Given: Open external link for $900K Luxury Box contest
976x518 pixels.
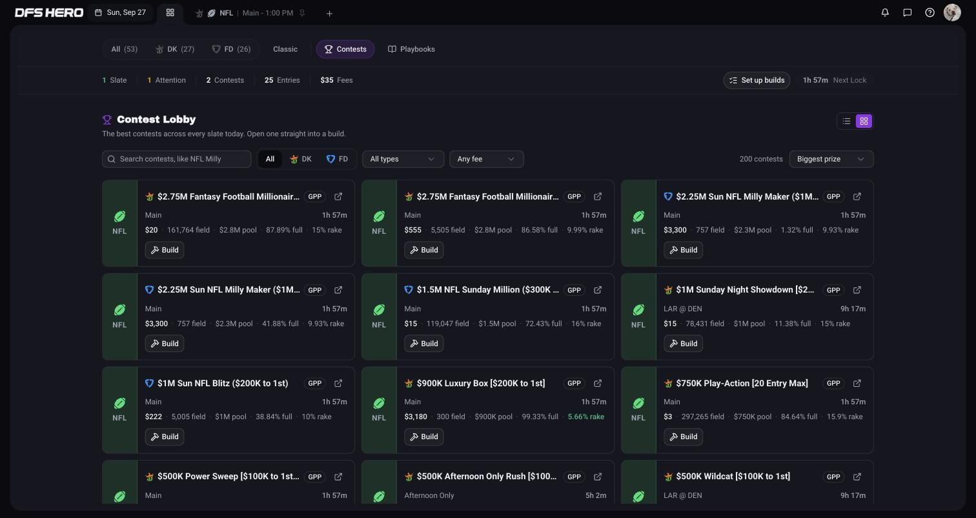Looking at the screenshot, I should (x=598, y=383).
